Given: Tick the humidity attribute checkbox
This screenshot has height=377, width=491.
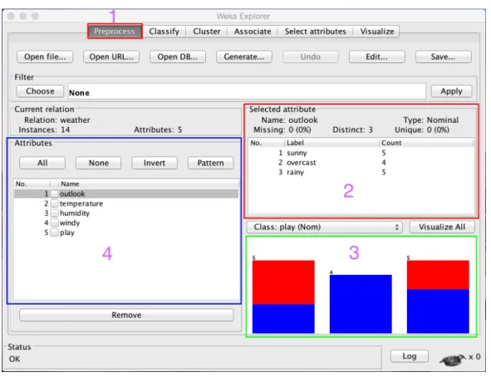Looking at the screenshot, I should (55, 213).
